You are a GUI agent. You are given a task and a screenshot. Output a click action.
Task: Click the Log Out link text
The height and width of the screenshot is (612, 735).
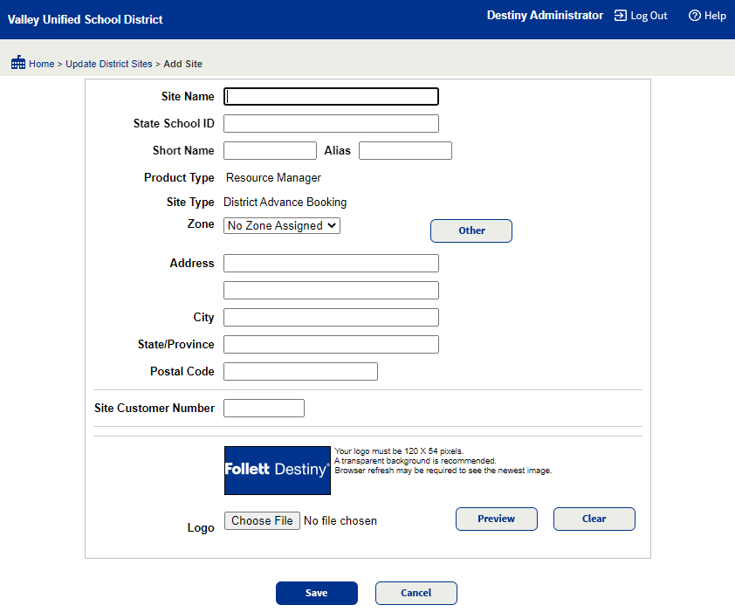(649, 16)
